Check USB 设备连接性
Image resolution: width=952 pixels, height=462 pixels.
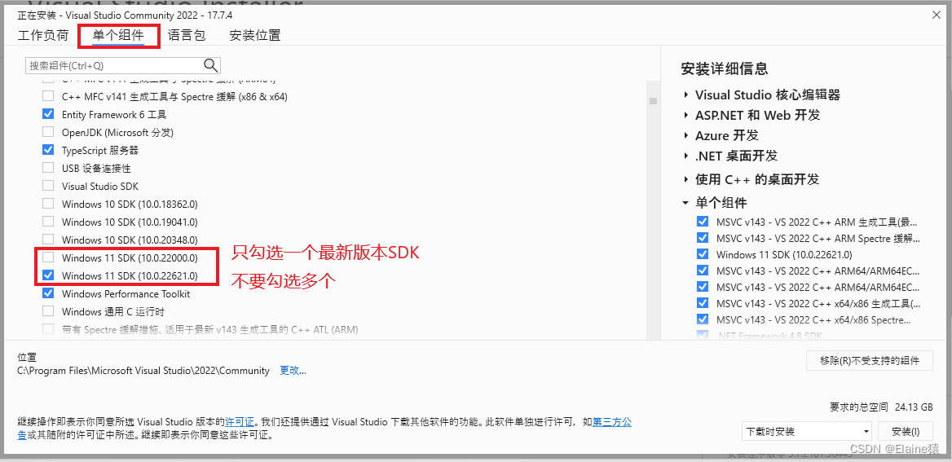click(48, 168)
